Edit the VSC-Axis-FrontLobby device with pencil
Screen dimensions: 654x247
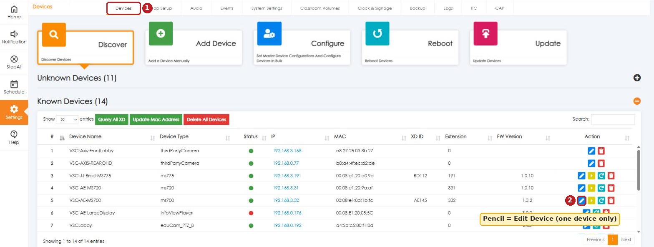pyautogui.click(x=591, y=151)
